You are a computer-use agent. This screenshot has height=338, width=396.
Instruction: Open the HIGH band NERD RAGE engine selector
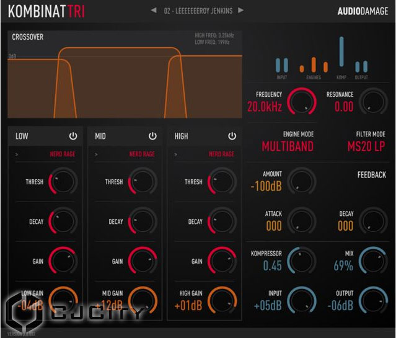pyautogui.click(x=221, y=154)
